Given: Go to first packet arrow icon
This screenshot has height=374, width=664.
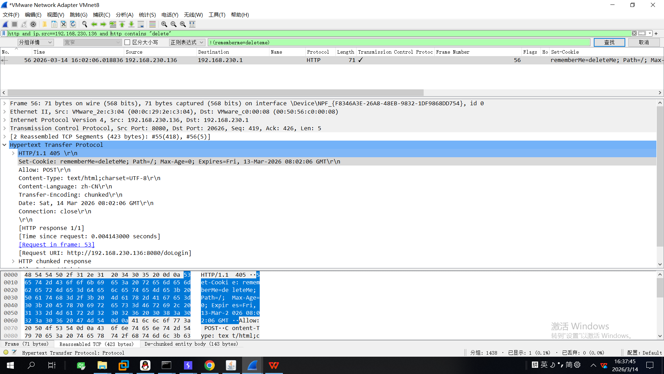Looking at the screenshot, I should tap(122, 24).
